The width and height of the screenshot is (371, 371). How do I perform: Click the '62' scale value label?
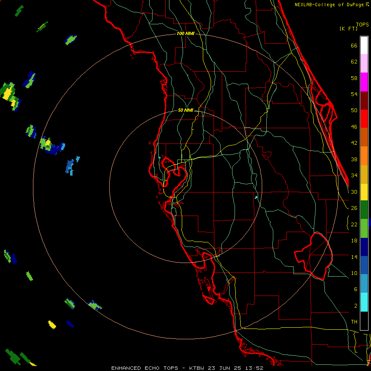pos(354,61)
